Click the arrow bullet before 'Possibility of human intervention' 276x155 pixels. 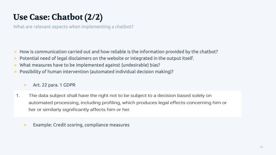tap(15, 72)
